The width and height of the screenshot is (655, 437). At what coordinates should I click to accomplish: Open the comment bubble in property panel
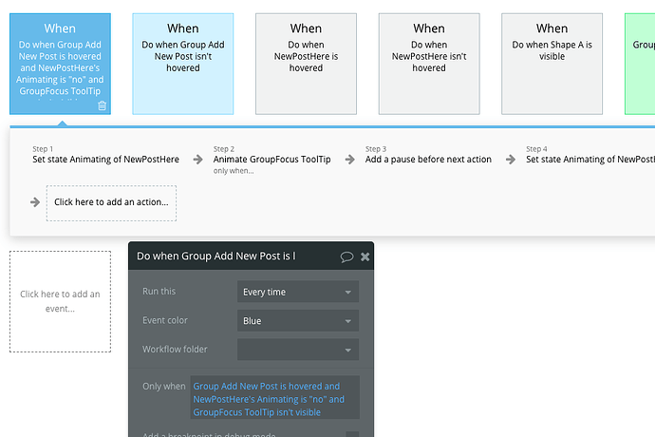[x=346, y=256]
